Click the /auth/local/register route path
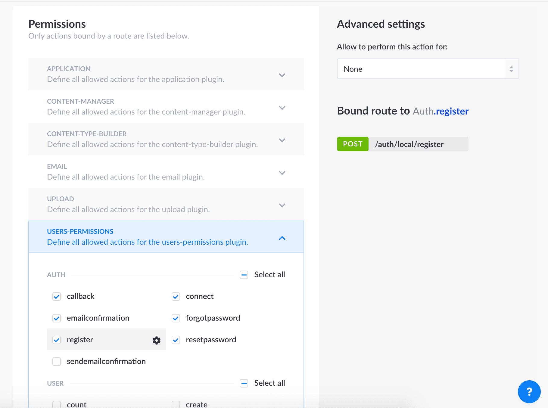Image resolution: width=548 pixels, height=408 pixels. (x=409, y=144)
